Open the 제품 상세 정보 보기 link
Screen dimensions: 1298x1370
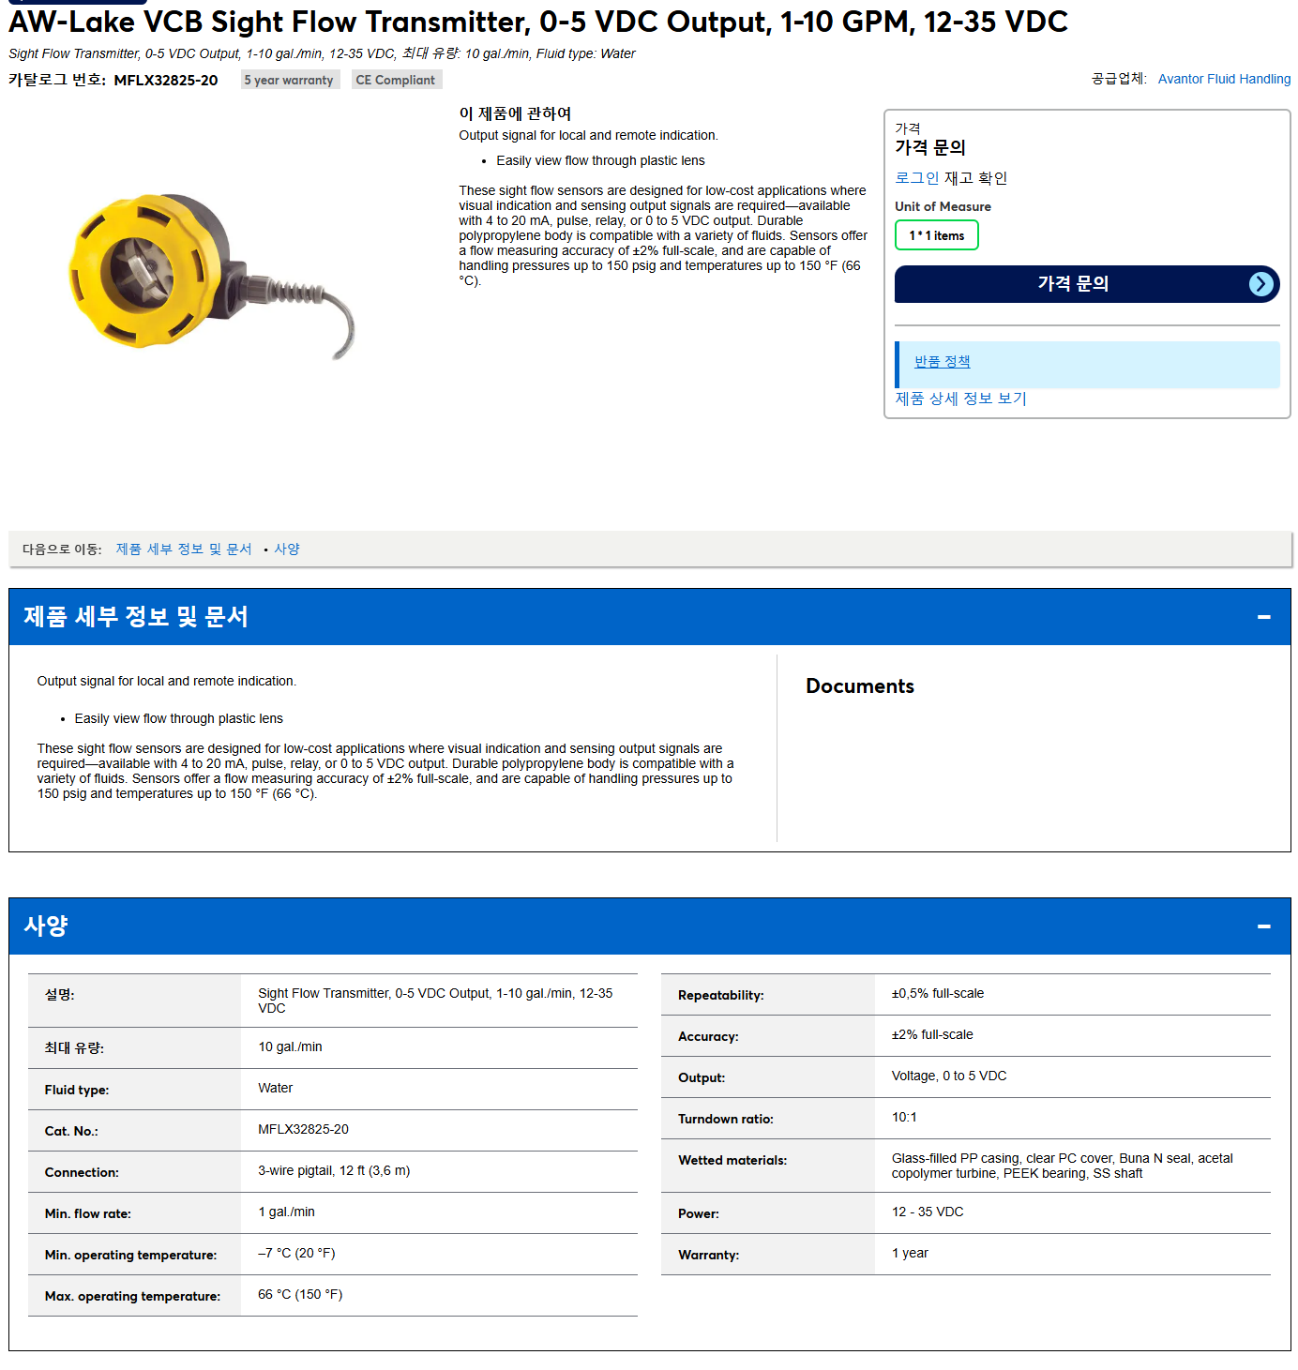960,399
